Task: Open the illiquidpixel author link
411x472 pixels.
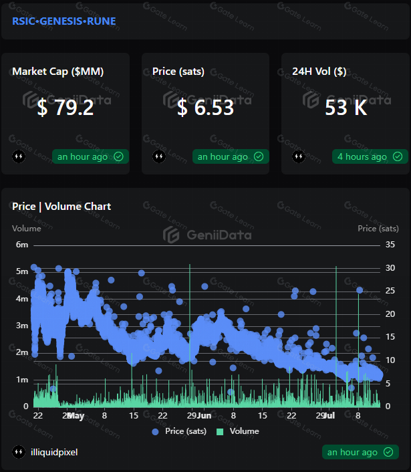Action: click(x=54, y=452)
